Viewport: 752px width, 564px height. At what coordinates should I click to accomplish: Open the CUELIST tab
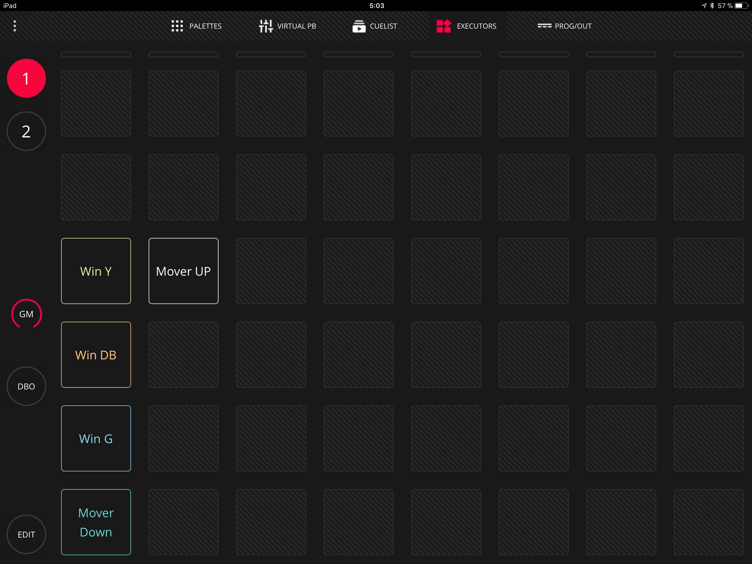[x=383, y=26]
